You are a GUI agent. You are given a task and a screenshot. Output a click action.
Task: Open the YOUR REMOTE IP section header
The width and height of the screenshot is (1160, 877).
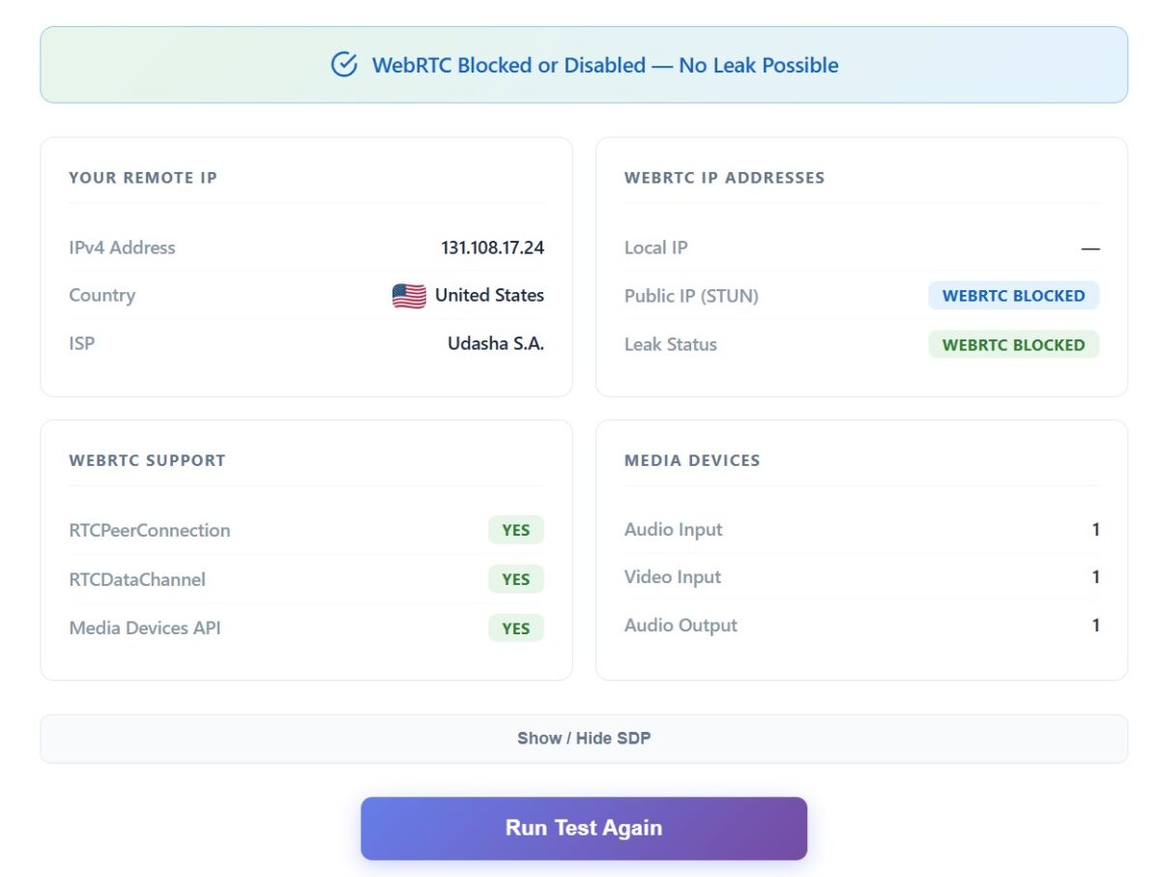[143, 178]
